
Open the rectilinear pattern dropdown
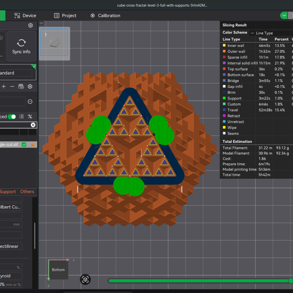[11, 246]
